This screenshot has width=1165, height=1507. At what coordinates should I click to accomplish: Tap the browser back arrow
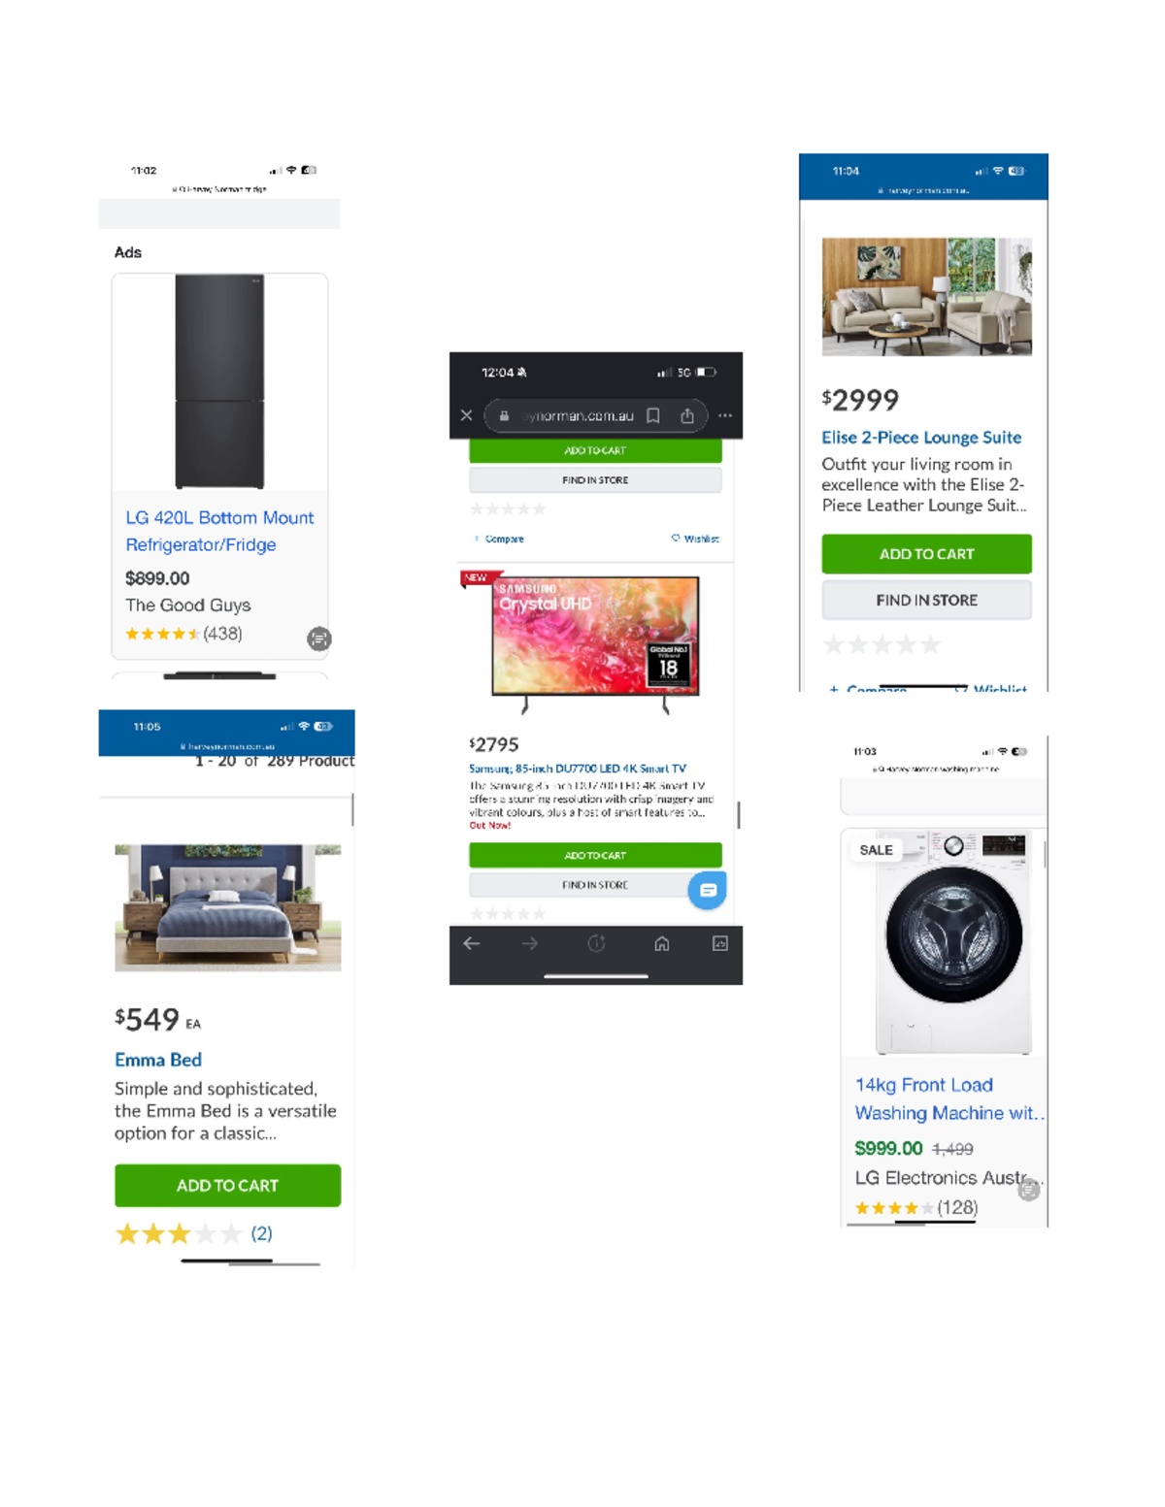[472, 943]
